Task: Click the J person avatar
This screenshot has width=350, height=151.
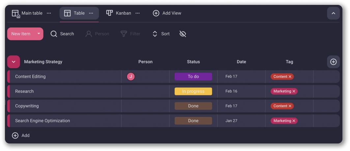Action: 131,77
